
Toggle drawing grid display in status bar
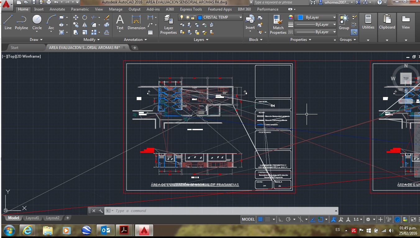click(x=261, y=219)
